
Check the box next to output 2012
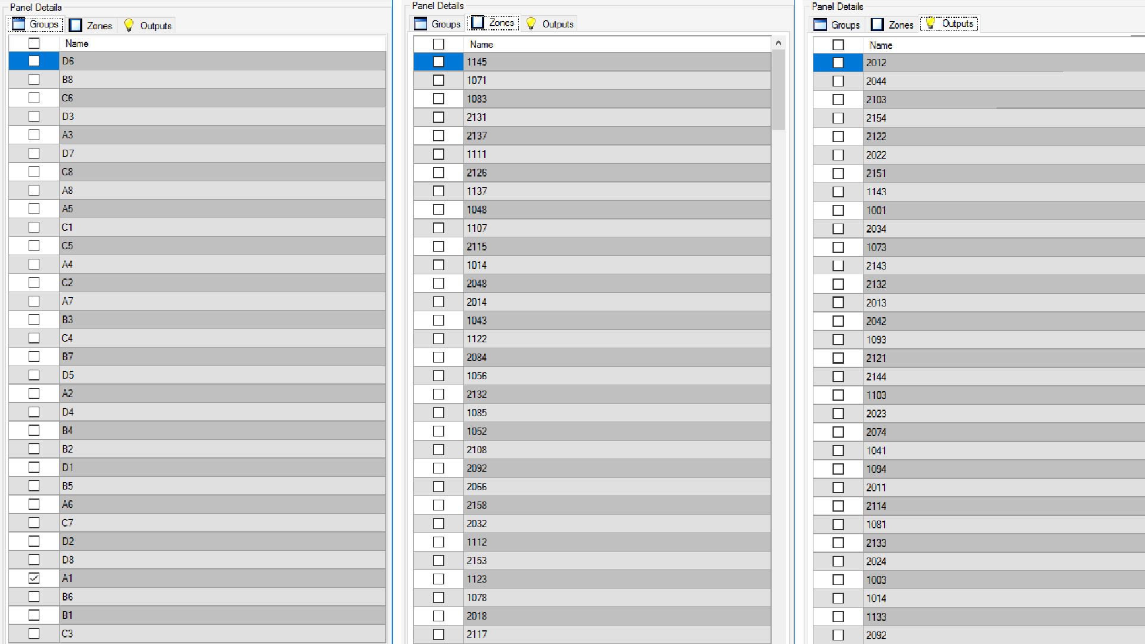pyautogui.click(x=838, y=63)
